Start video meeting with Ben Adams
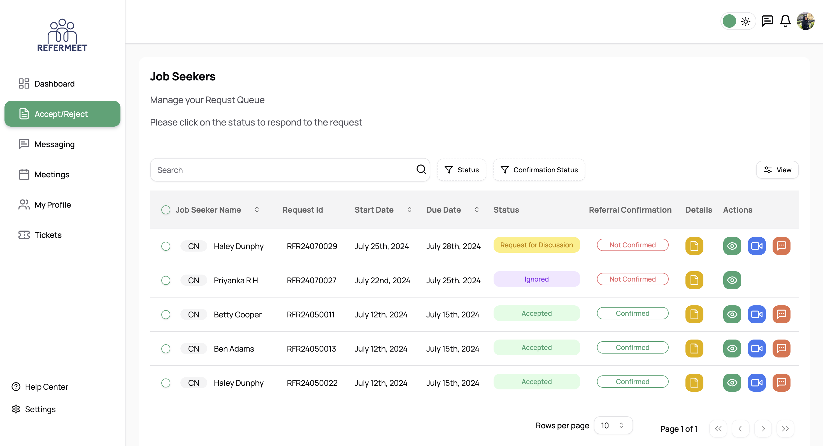The height and width of the screenshot is (446, 823). click(757, 349)
